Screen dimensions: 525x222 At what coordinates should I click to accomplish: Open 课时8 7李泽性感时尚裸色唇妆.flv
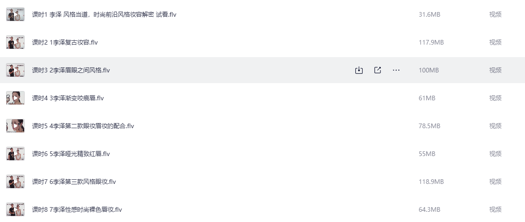77,209
